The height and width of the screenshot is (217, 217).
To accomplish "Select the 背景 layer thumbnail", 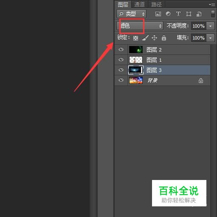I will pyautogui.click(x=136, y=80).
